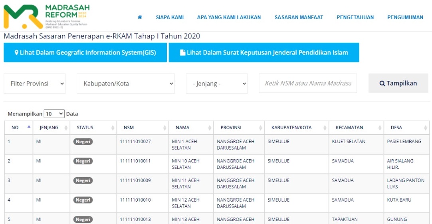Sort by JENJANG column sort icon
Image resolution: width=432 pixels, height=224 pixels.
[66, 128]
